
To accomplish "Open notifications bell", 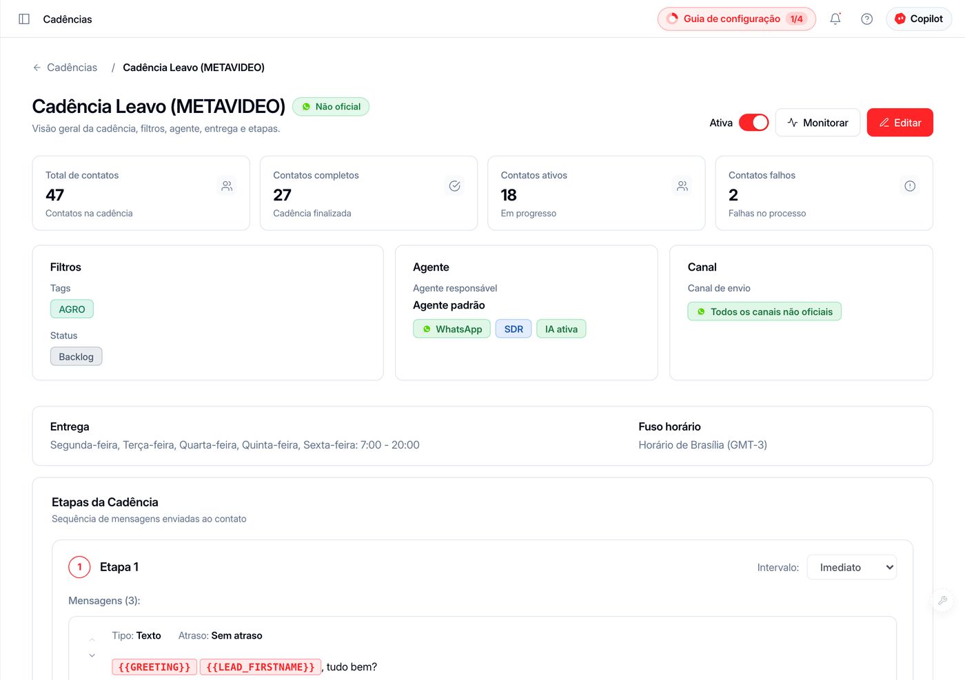I will [835, 19].
